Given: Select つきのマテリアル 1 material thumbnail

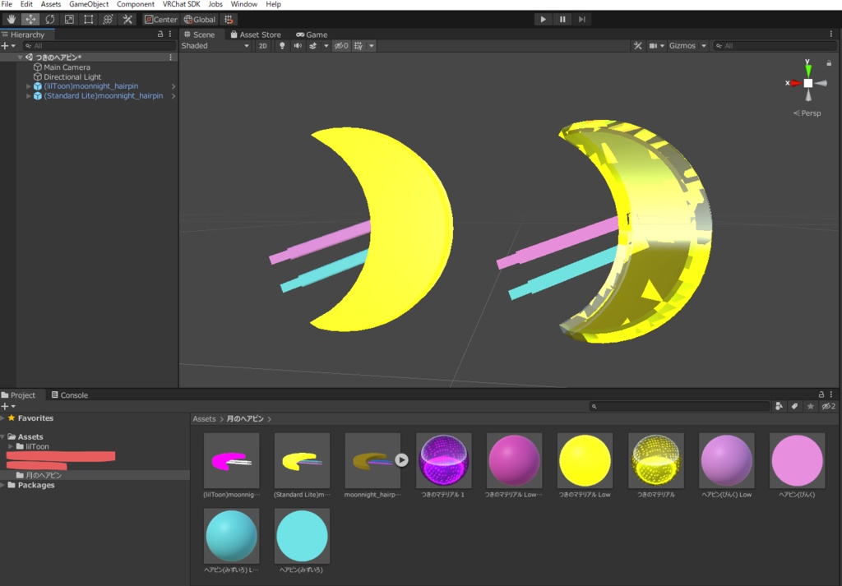Looking at the screenshot, I should (x=443, y=460).
